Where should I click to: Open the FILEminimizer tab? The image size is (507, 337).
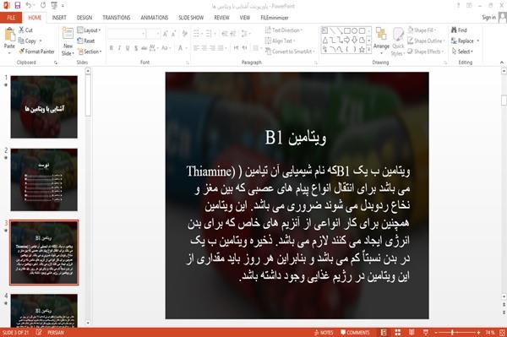[275, 18]
